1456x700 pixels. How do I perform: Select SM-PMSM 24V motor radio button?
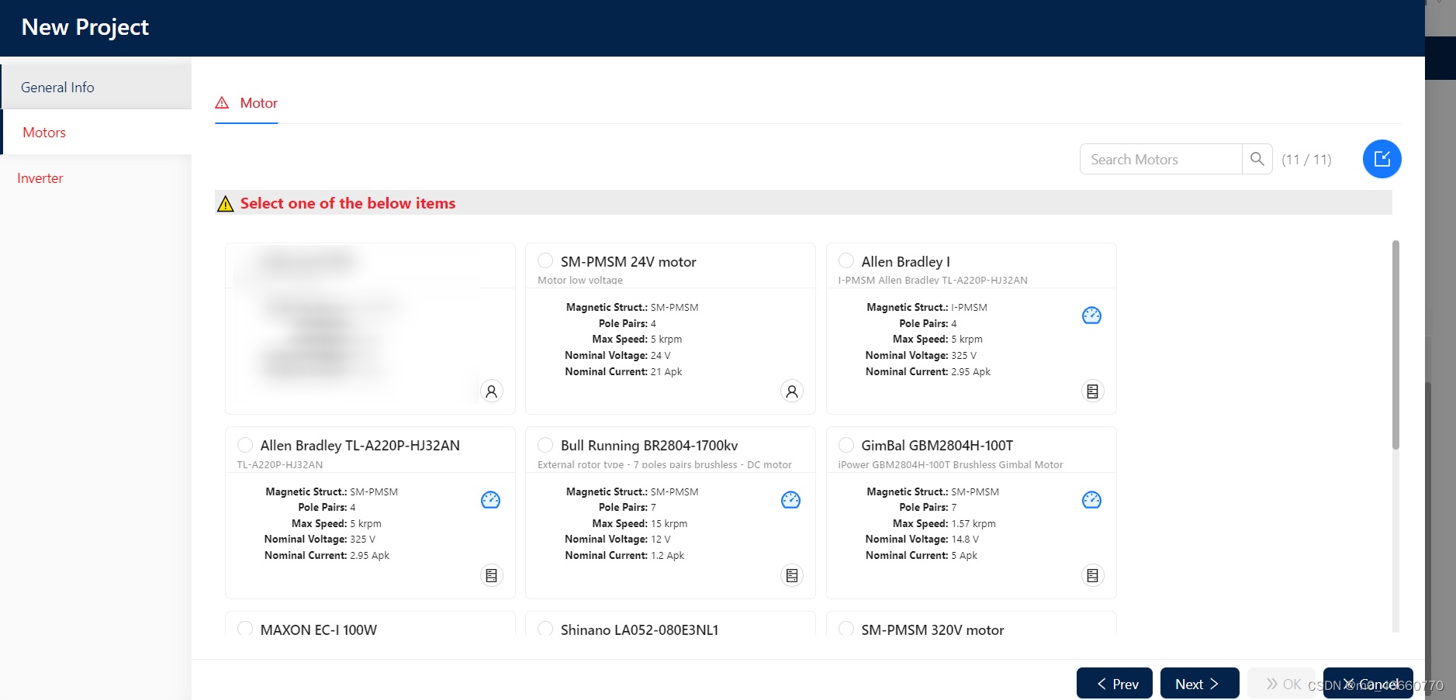coord(545,260)
